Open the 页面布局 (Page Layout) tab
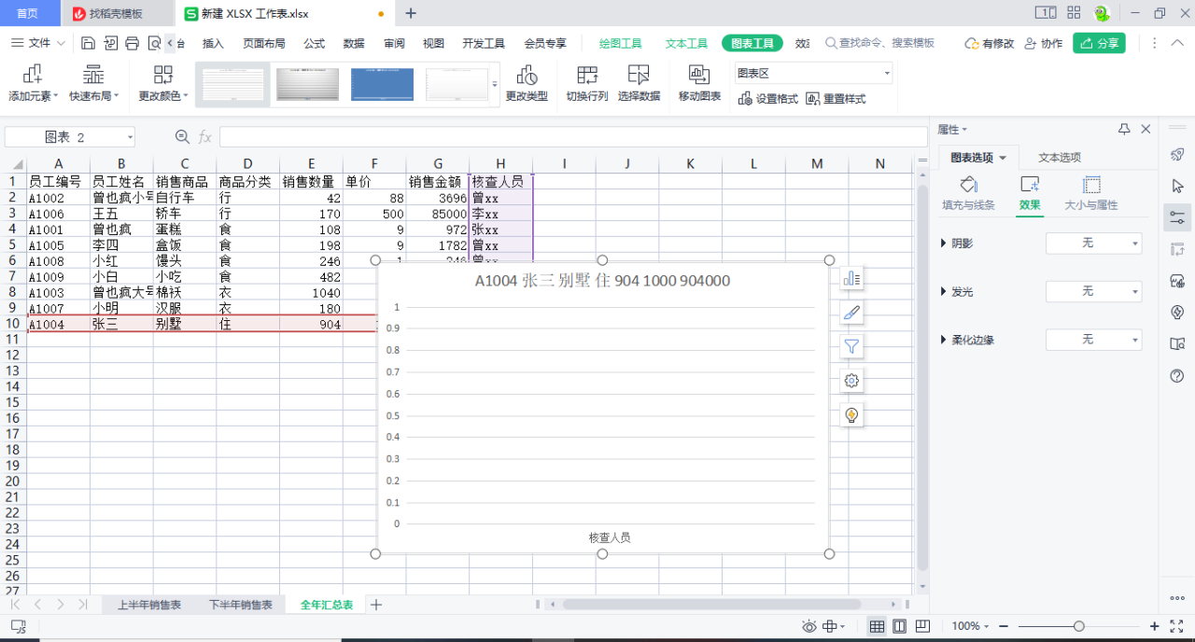Screen dimensions: 1195x642 click(x=264, y=43)
